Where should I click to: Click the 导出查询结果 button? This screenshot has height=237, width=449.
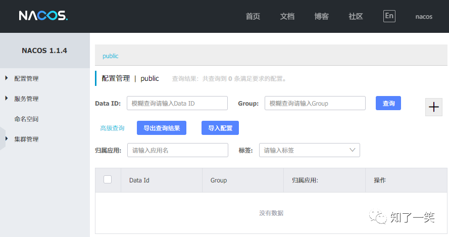[x=162, y=128]
